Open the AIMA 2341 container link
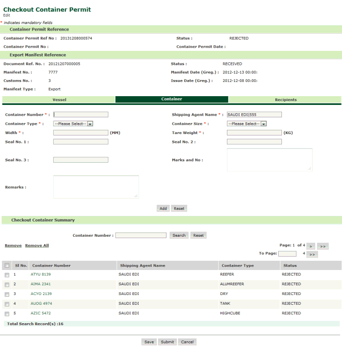 point(41,284)
